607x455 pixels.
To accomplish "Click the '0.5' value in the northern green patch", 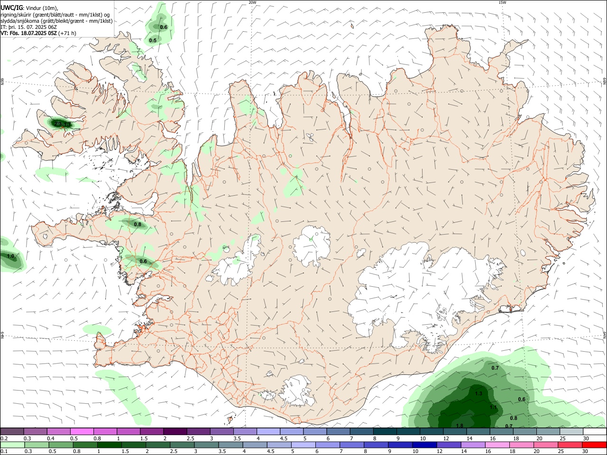I will coord(153,41).
